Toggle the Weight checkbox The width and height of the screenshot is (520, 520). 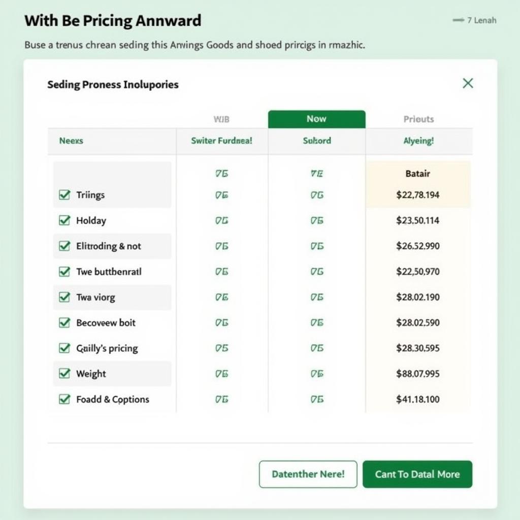point(64,374)
